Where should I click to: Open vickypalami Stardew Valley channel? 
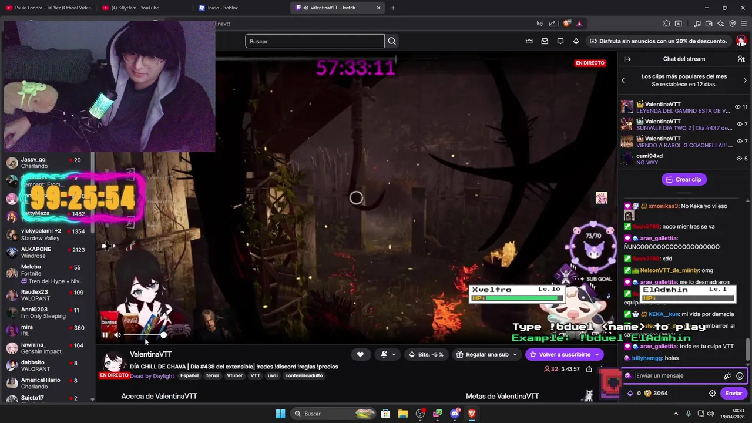coord(47,234)
